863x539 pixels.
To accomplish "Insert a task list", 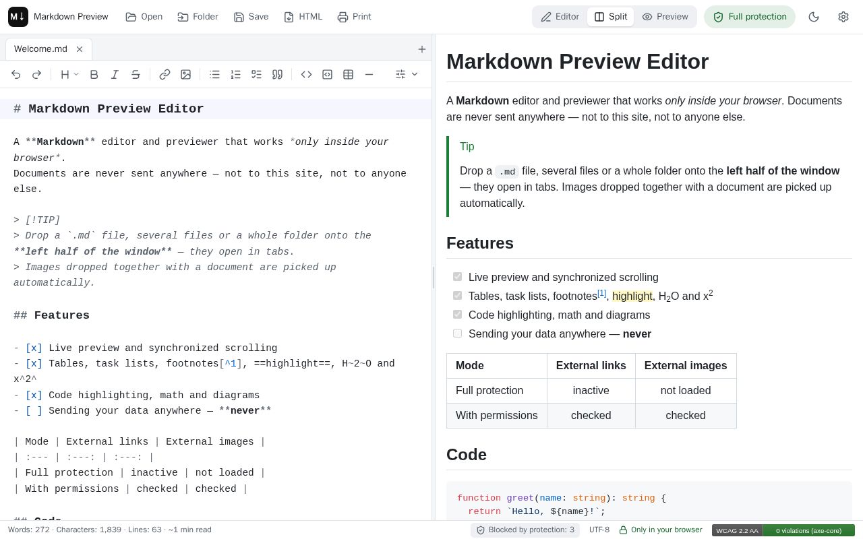I will (256, 75).
